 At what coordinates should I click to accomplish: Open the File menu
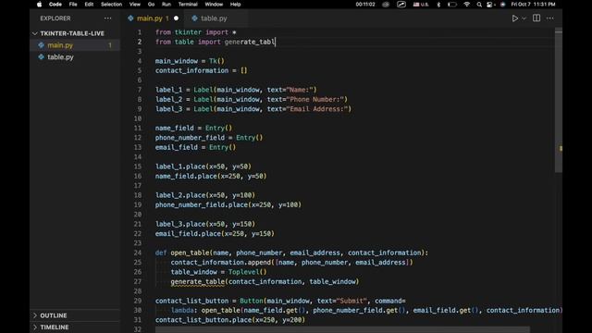click(x=73, y=4)
